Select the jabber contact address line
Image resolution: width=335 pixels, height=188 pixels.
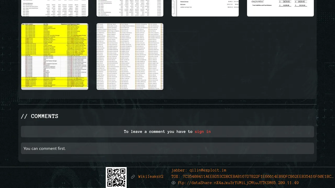199,170
